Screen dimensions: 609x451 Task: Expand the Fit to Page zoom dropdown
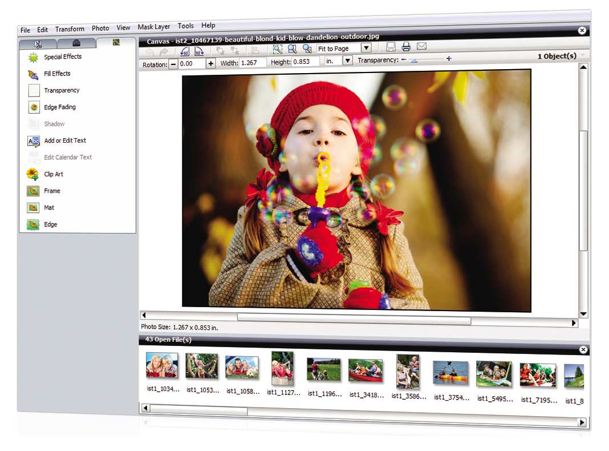[367, 49]
